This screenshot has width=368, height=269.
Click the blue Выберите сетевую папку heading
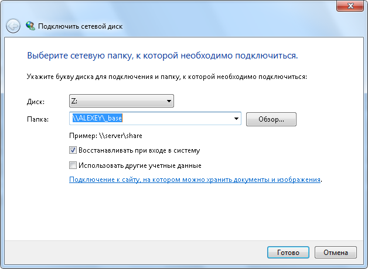162,56
